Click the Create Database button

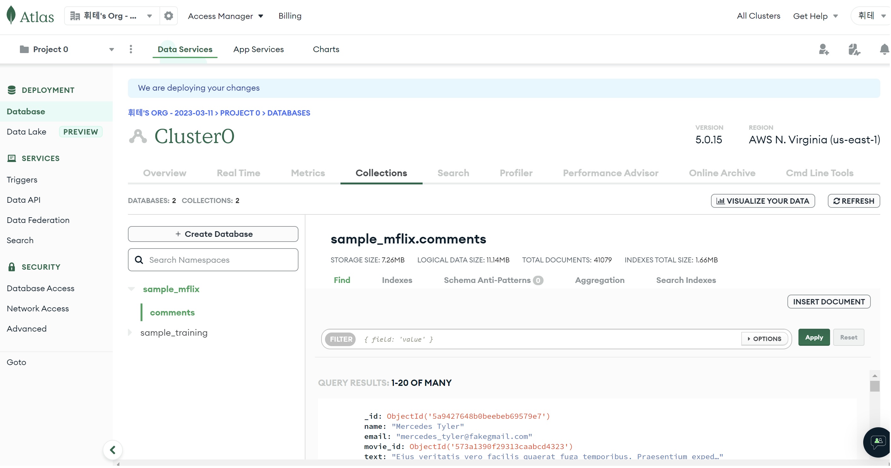tap(213, 234)
